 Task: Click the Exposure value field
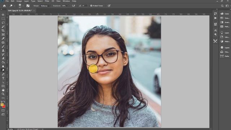tap(64, 6)
